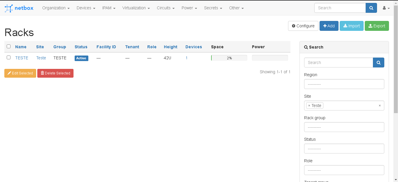Click the 2% space utilization bar

229,58
